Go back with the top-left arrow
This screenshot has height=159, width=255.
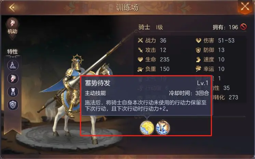[x=12, y=7]
